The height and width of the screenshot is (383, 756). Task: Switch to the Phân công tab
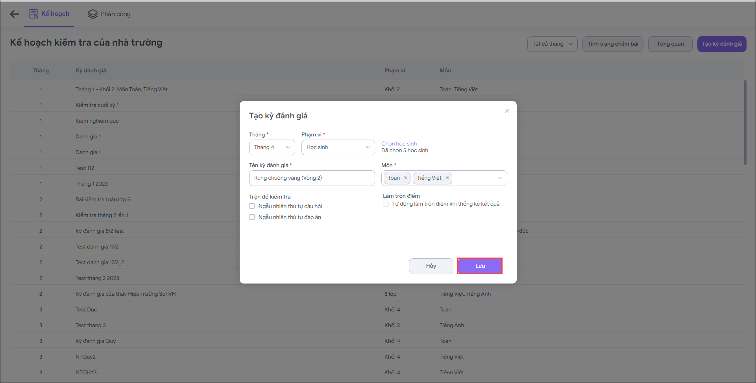[x=115, y=14]
